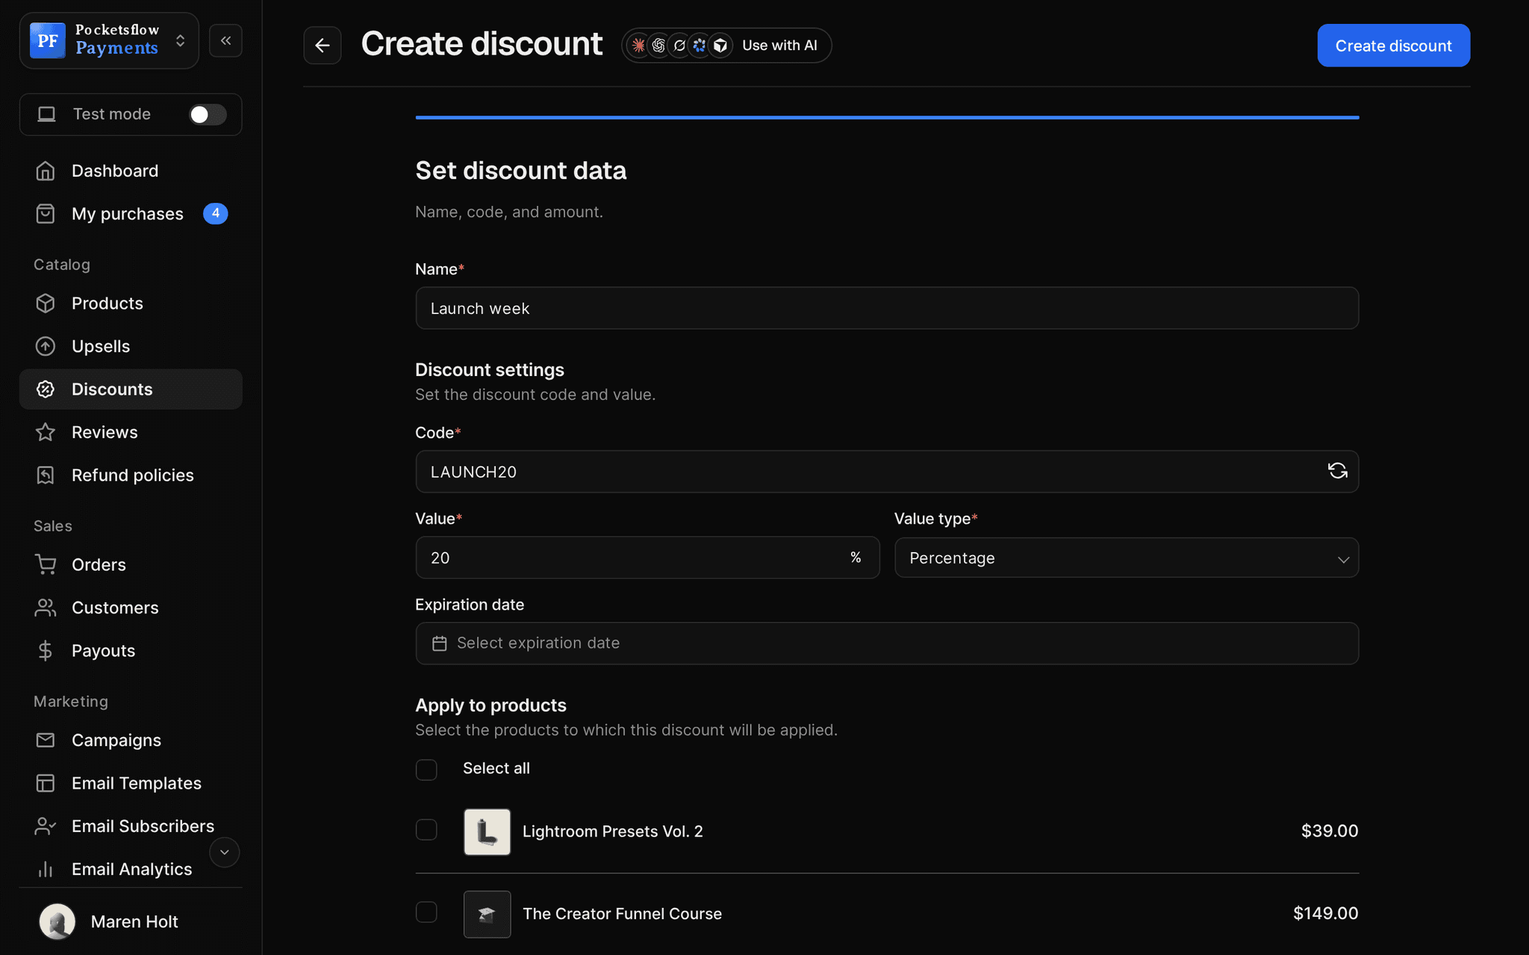
Task: Click the Maren Holt name
Action: coord(134,921)
